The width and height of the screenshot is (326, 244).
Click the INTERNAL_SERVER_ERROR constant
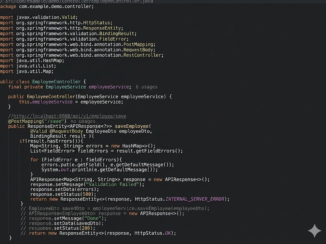click(x=195, y=199)
